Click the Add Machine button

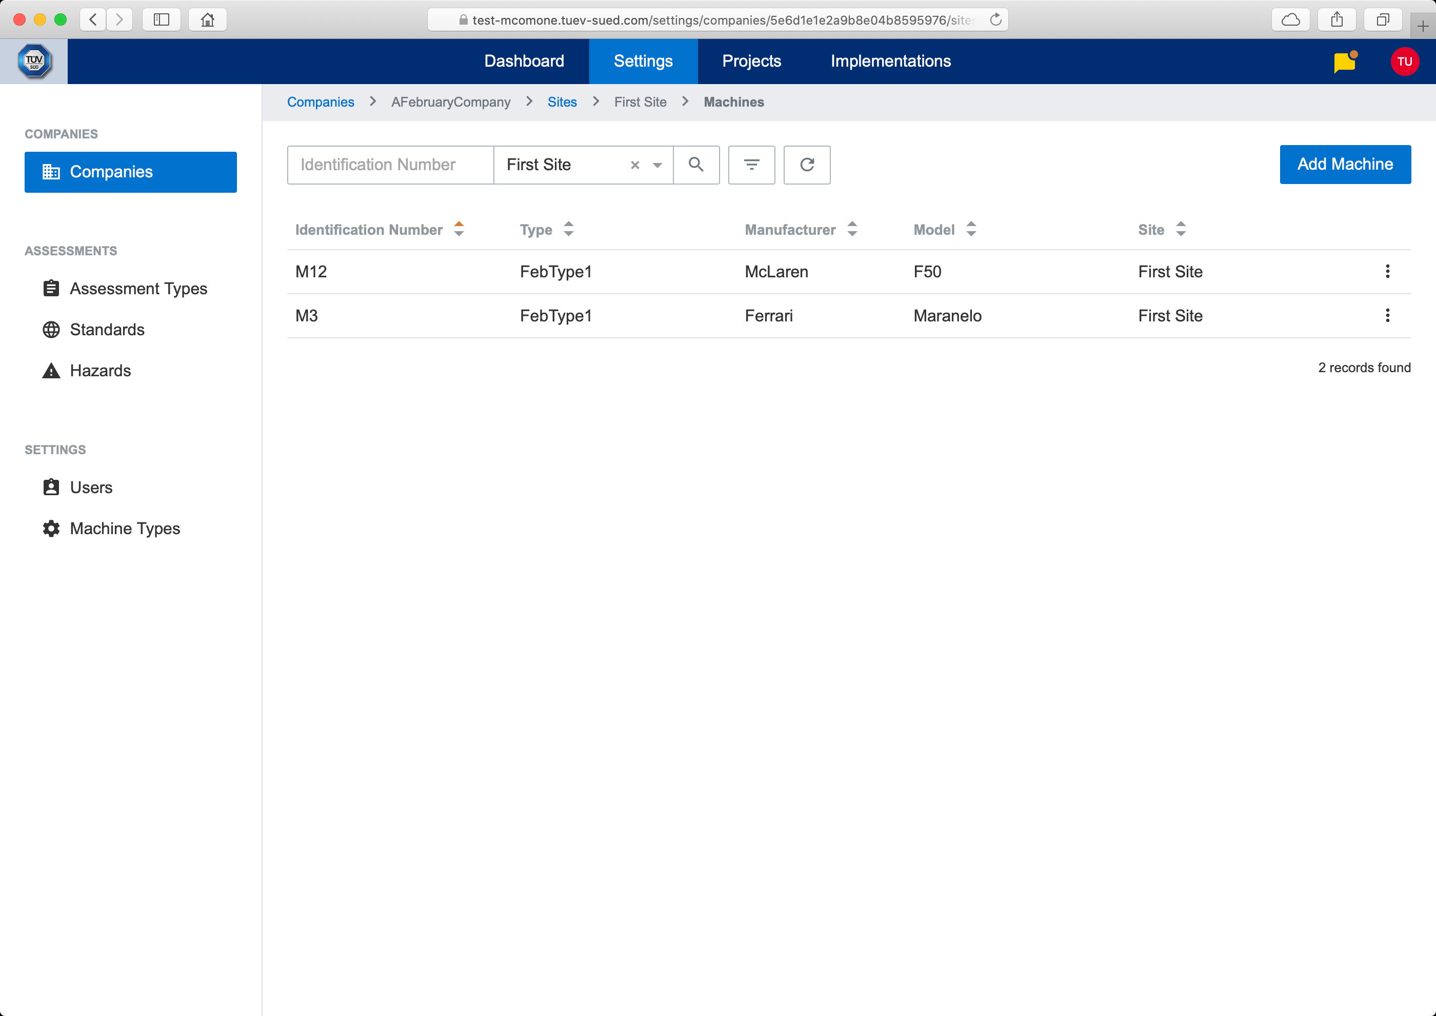click(1345, 165)
